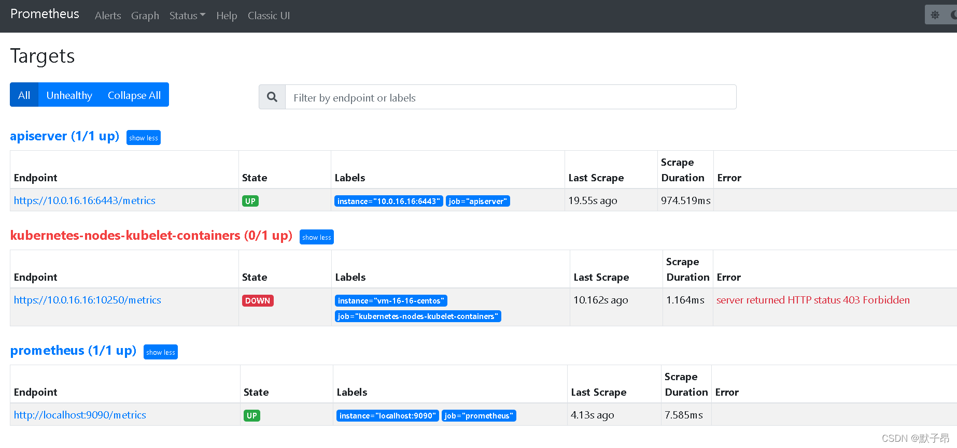Click Error column header in kubelet table
Viewport: 957px width, 448px height.
pyautogui.click(x=728, y=277)
